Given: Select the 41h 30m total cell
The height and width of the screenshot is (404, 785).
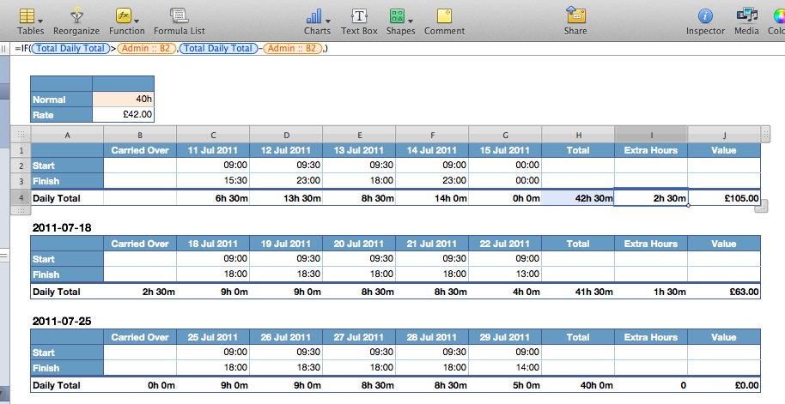Looking at the screenshot, I should click(x=578, y=292).
